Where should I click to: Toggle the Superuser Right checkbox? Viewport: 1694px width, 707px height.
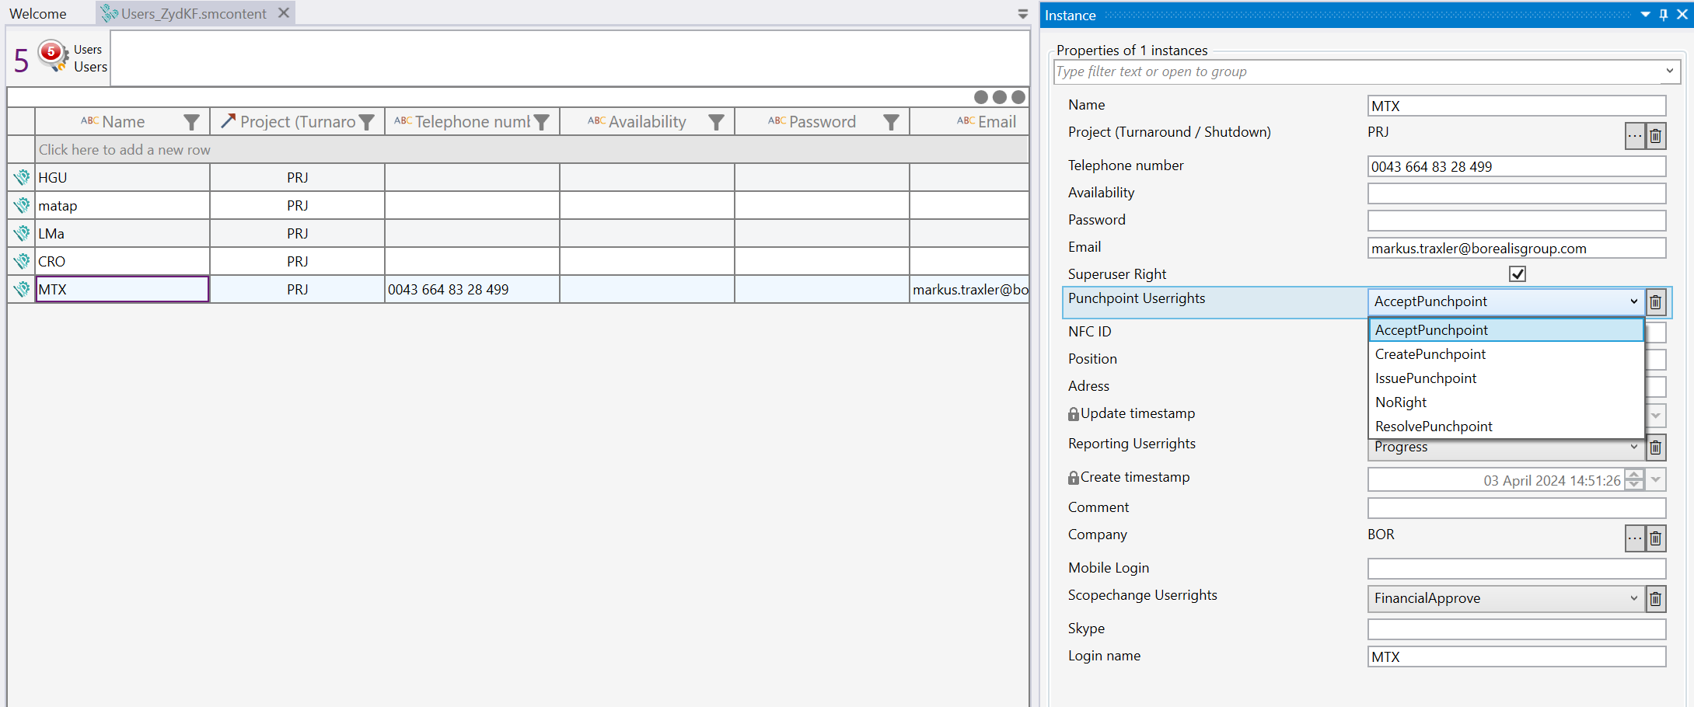(x=1517, y=274)
